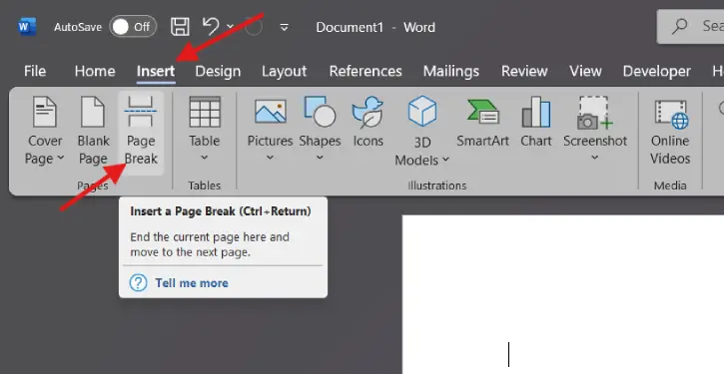The height and width of the screenshot is (374, 724).
Task: Click the Screenshot camera icon
Action: [x=595, y=112]
